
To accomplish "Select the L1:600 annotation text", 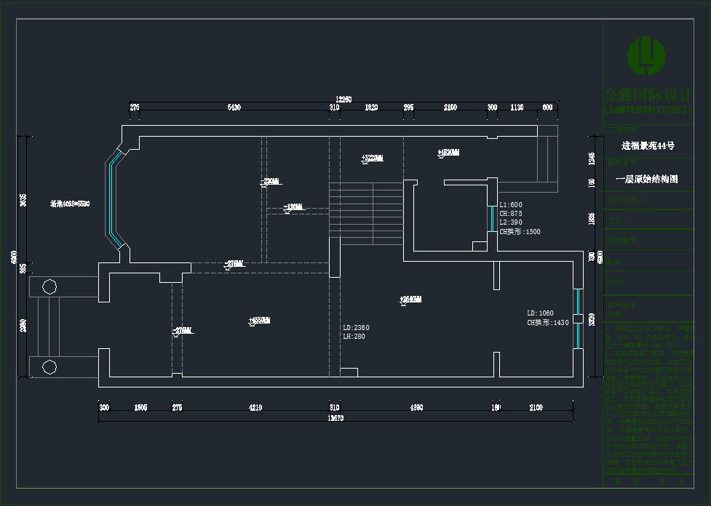I will pyautogui.click(x=510, y=205).
